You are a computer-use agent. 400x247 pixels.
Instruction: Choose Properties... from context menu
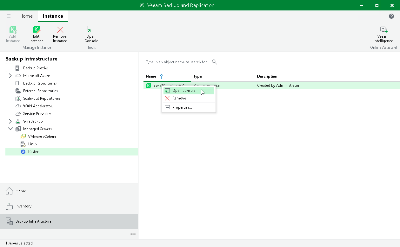pyautogui.click(x=189, y=107)
